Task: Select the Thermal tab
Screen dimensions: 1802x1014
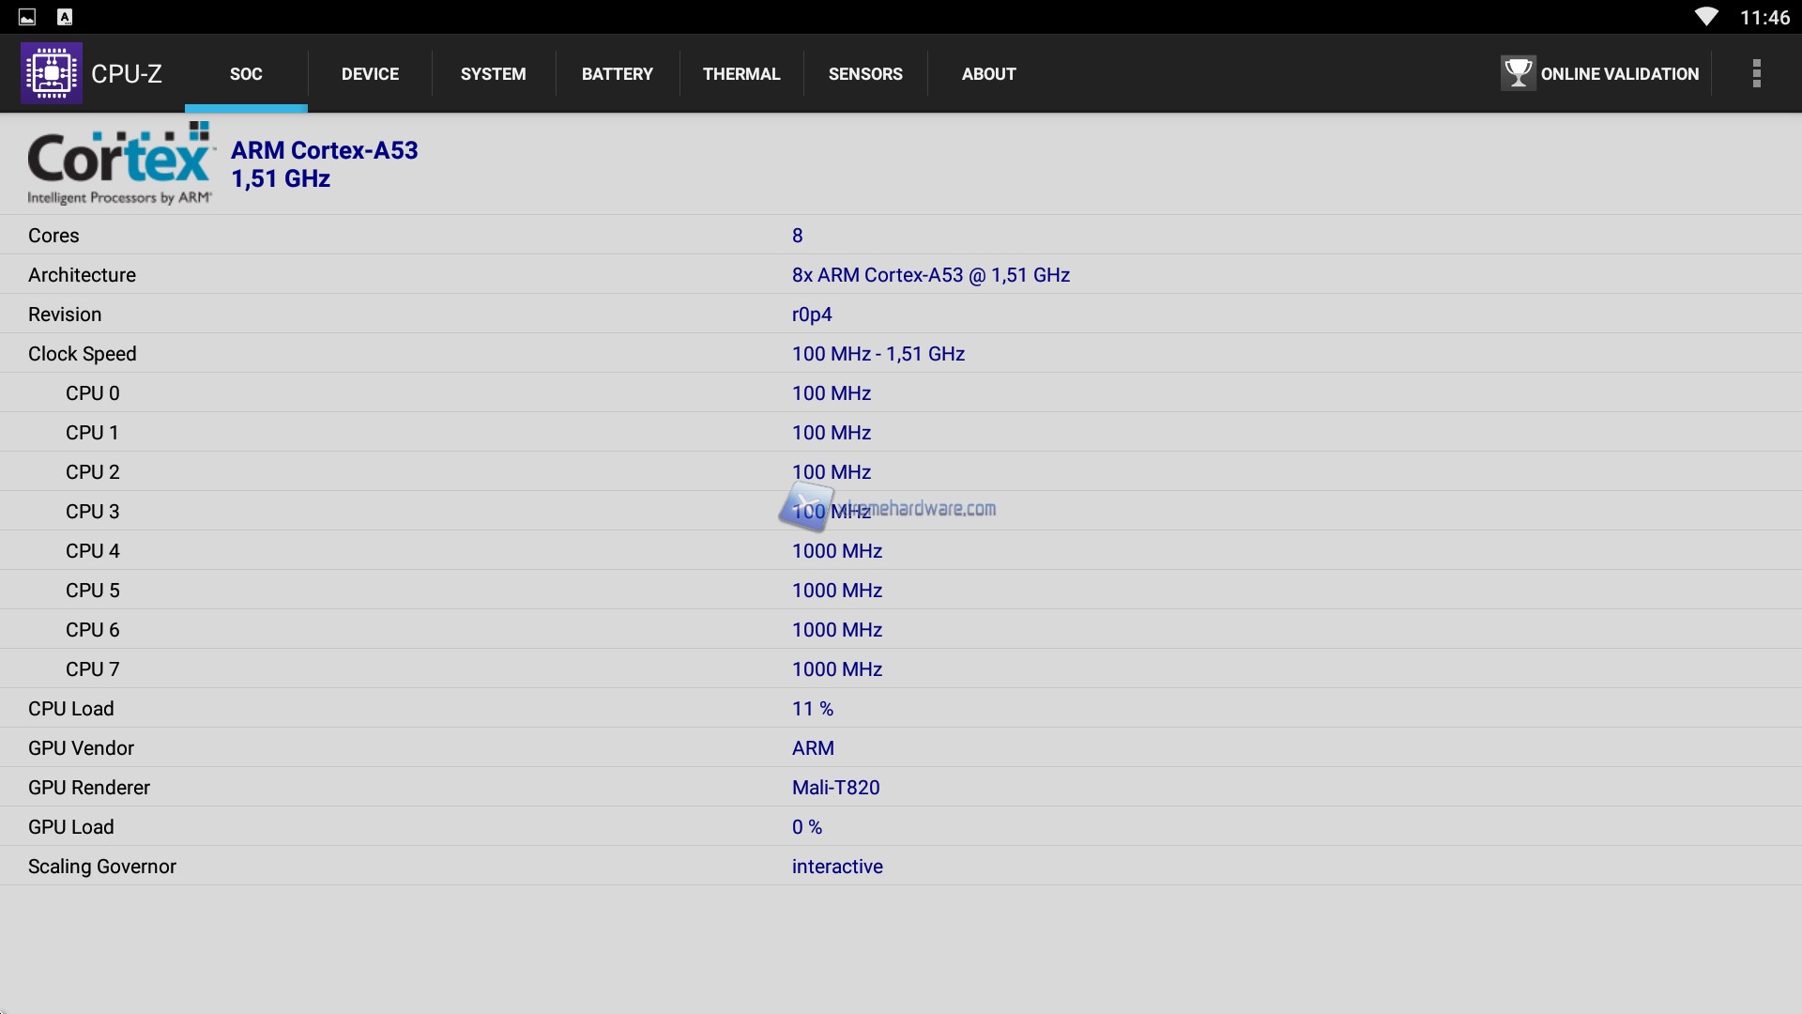Action: (x=741, y=74)
